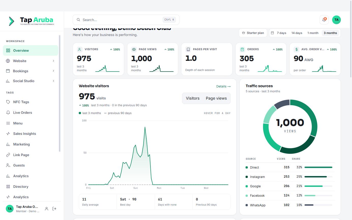
Task: Open the notifications bell icon
Action: pos(324,20)
